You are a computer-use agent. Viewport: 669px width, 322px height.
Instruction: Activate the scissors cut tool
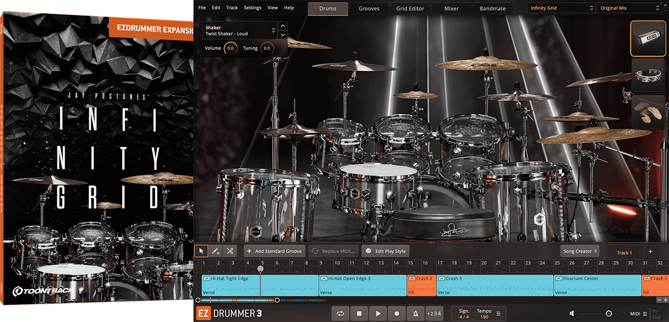[x=230, y=251]
